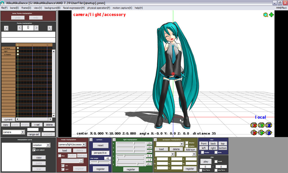Click the play button

click(x=206, y=161)
